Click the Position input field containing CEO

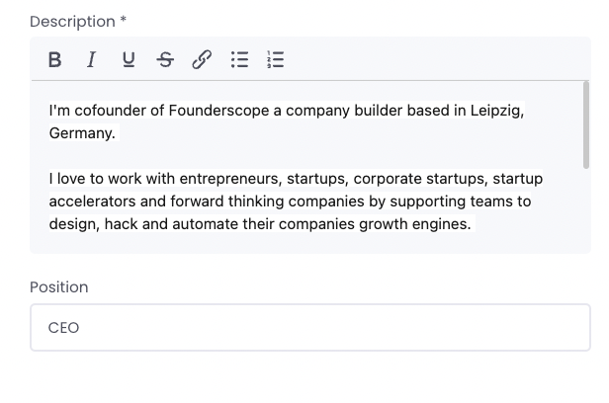click(309, 327)
